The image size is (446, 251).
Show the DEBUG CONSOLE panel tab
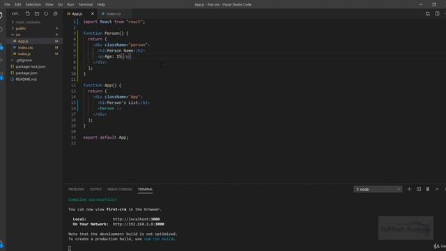[119, 189]
